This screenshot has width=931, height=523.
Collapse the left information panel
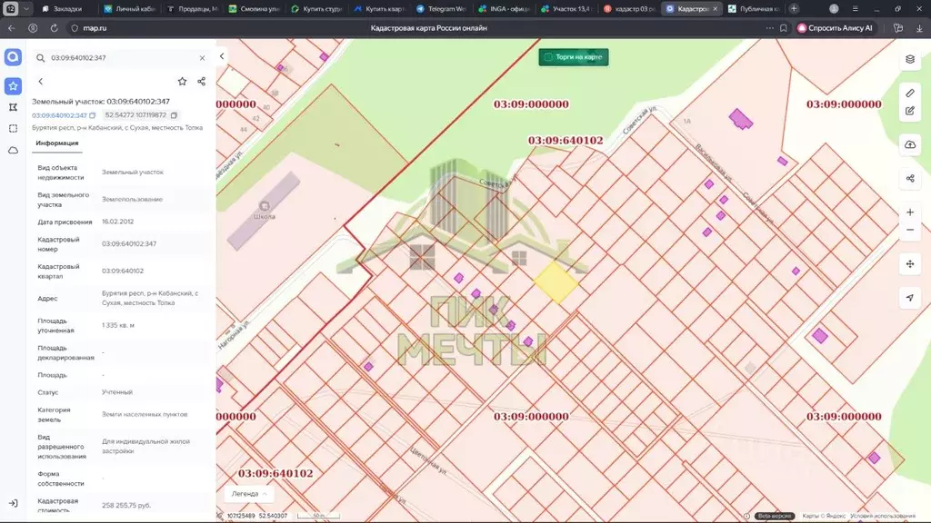click(222, 56)
